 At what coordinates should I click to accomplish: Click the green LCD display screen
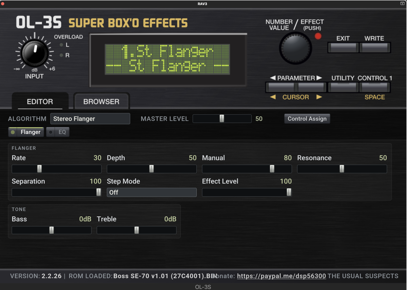pyautogui.click(x=168, y=59)
